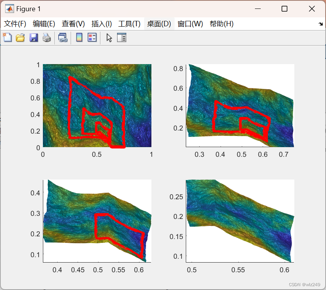Click the top-right subplot surface
The image size is (326, 290).
(240, 105)
